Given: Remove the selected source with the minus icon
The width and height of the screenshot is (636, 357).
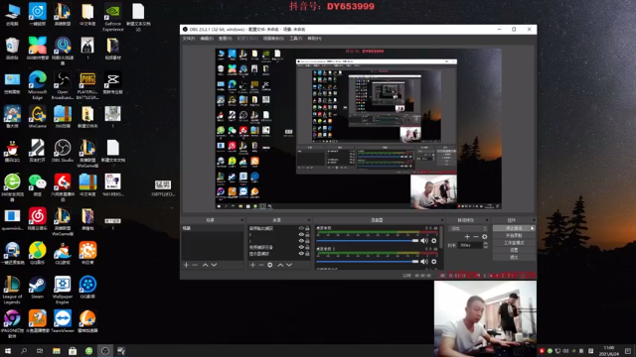Looking at the screenshot, I should 261,265.
